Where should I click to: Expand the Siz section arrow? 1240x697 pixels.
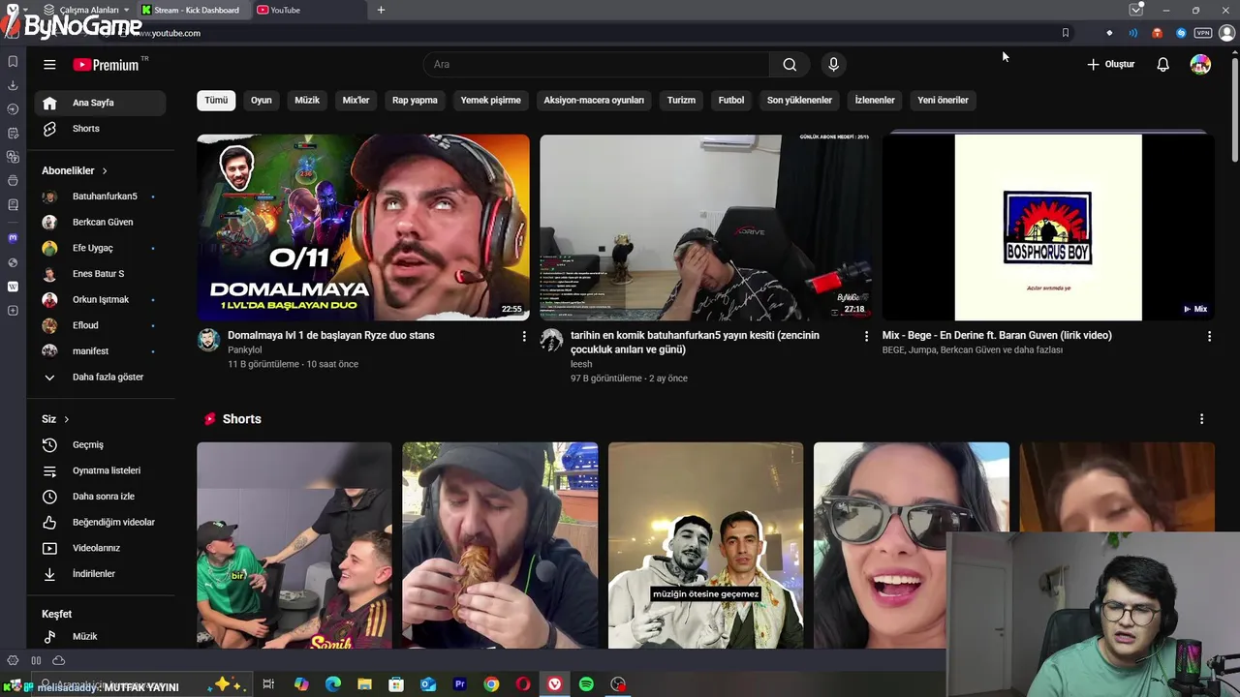(x=66, y=419)
